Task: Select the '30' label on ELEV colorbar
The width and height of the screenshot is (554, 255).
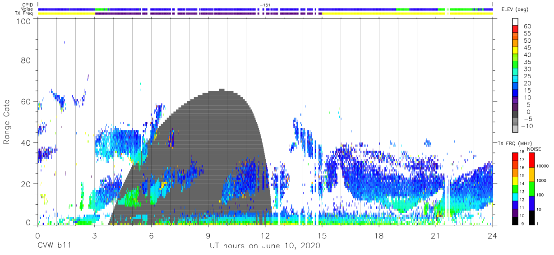Action: pos(527,69)
